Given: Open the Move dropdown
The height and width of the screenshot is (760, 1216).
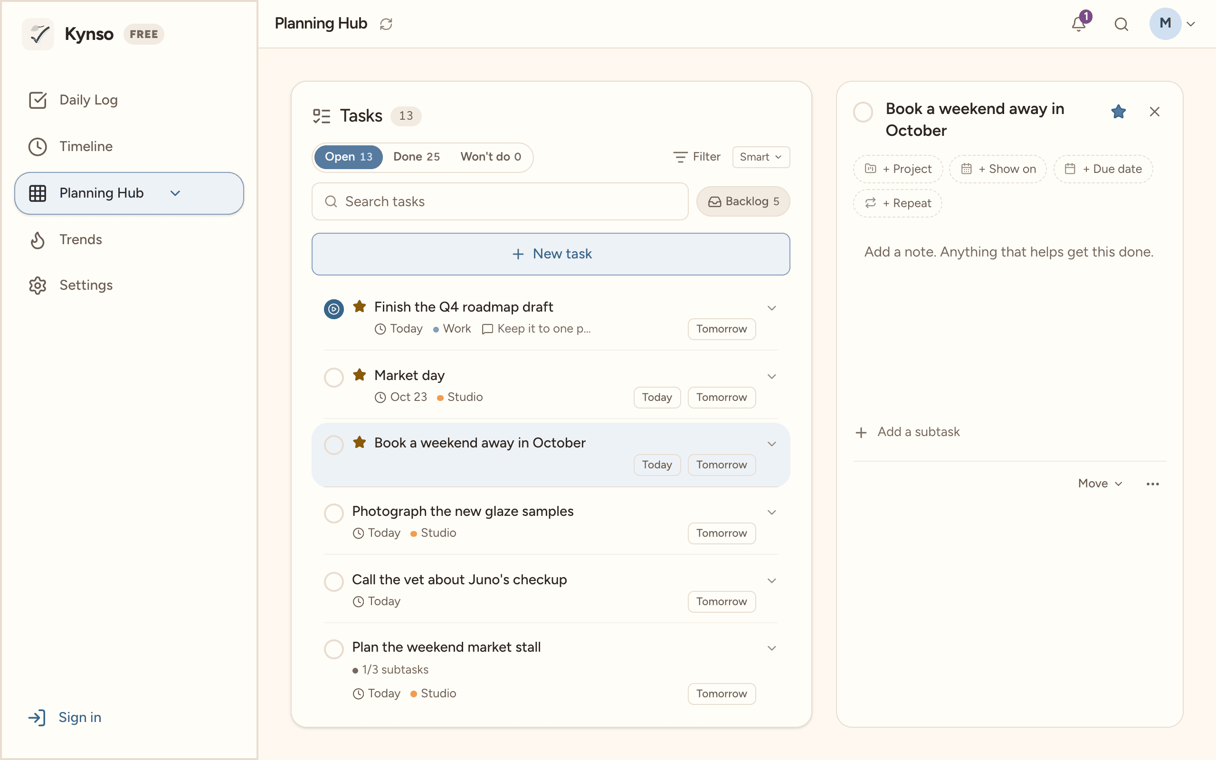Looking at the screenshot, I should [x=1100, y=484].
